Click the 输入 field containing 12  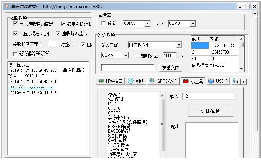point(209,96)
